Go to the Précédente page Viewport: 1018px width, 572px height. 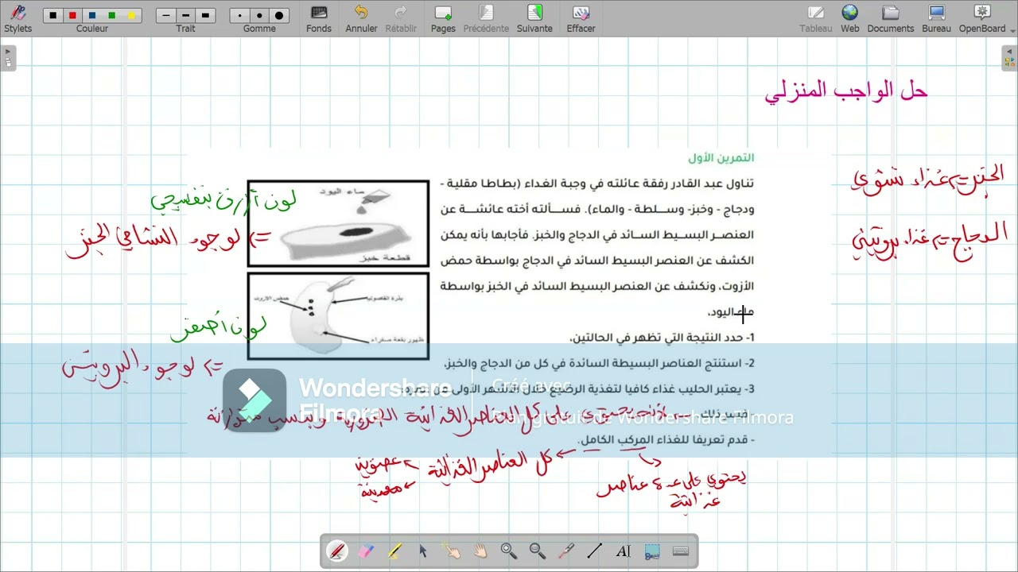pyautogui.click(x=486, y=18)
